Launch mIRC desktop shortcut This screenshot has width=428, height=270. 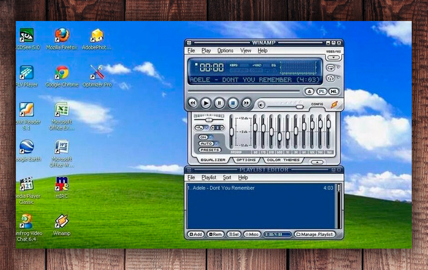62,187
